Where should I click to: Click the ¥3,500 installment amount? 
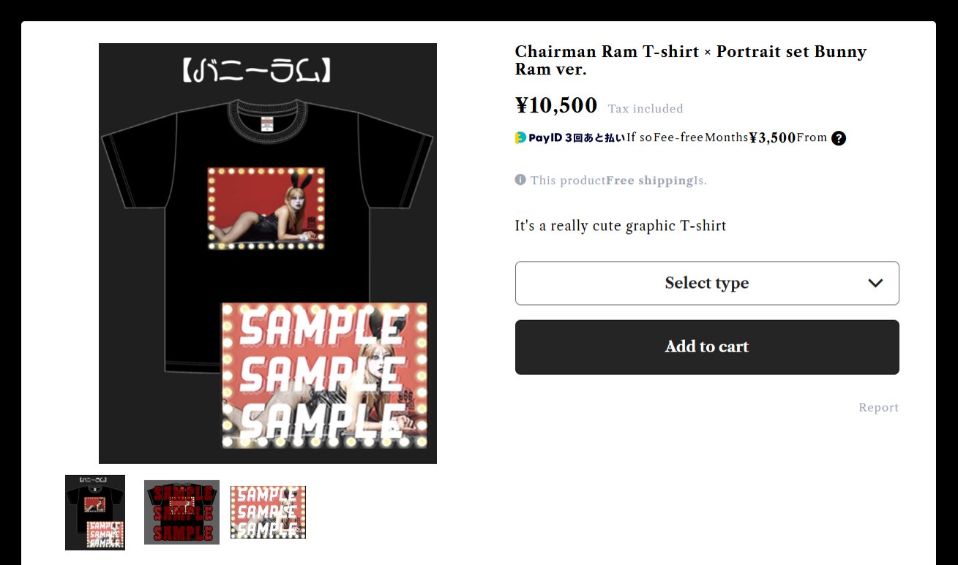772,137
